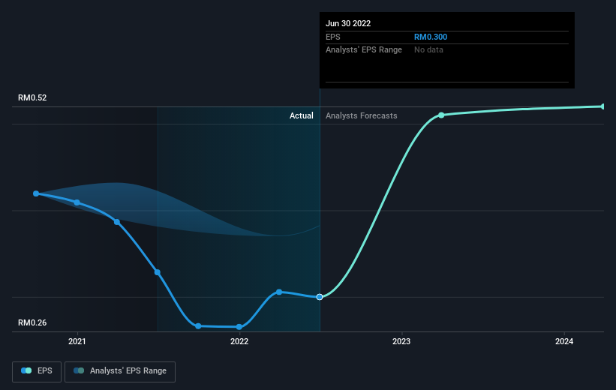Click the RM0.26 y-axis label

[32, 322]
